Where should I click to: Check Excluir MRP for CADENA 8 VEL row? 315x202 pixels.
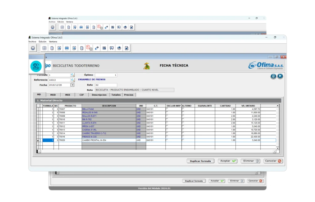click(x=167, y=130)
